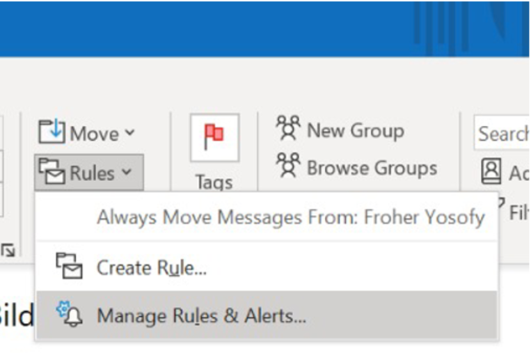Choose Create Rule... from the menu

pos(152,267)
